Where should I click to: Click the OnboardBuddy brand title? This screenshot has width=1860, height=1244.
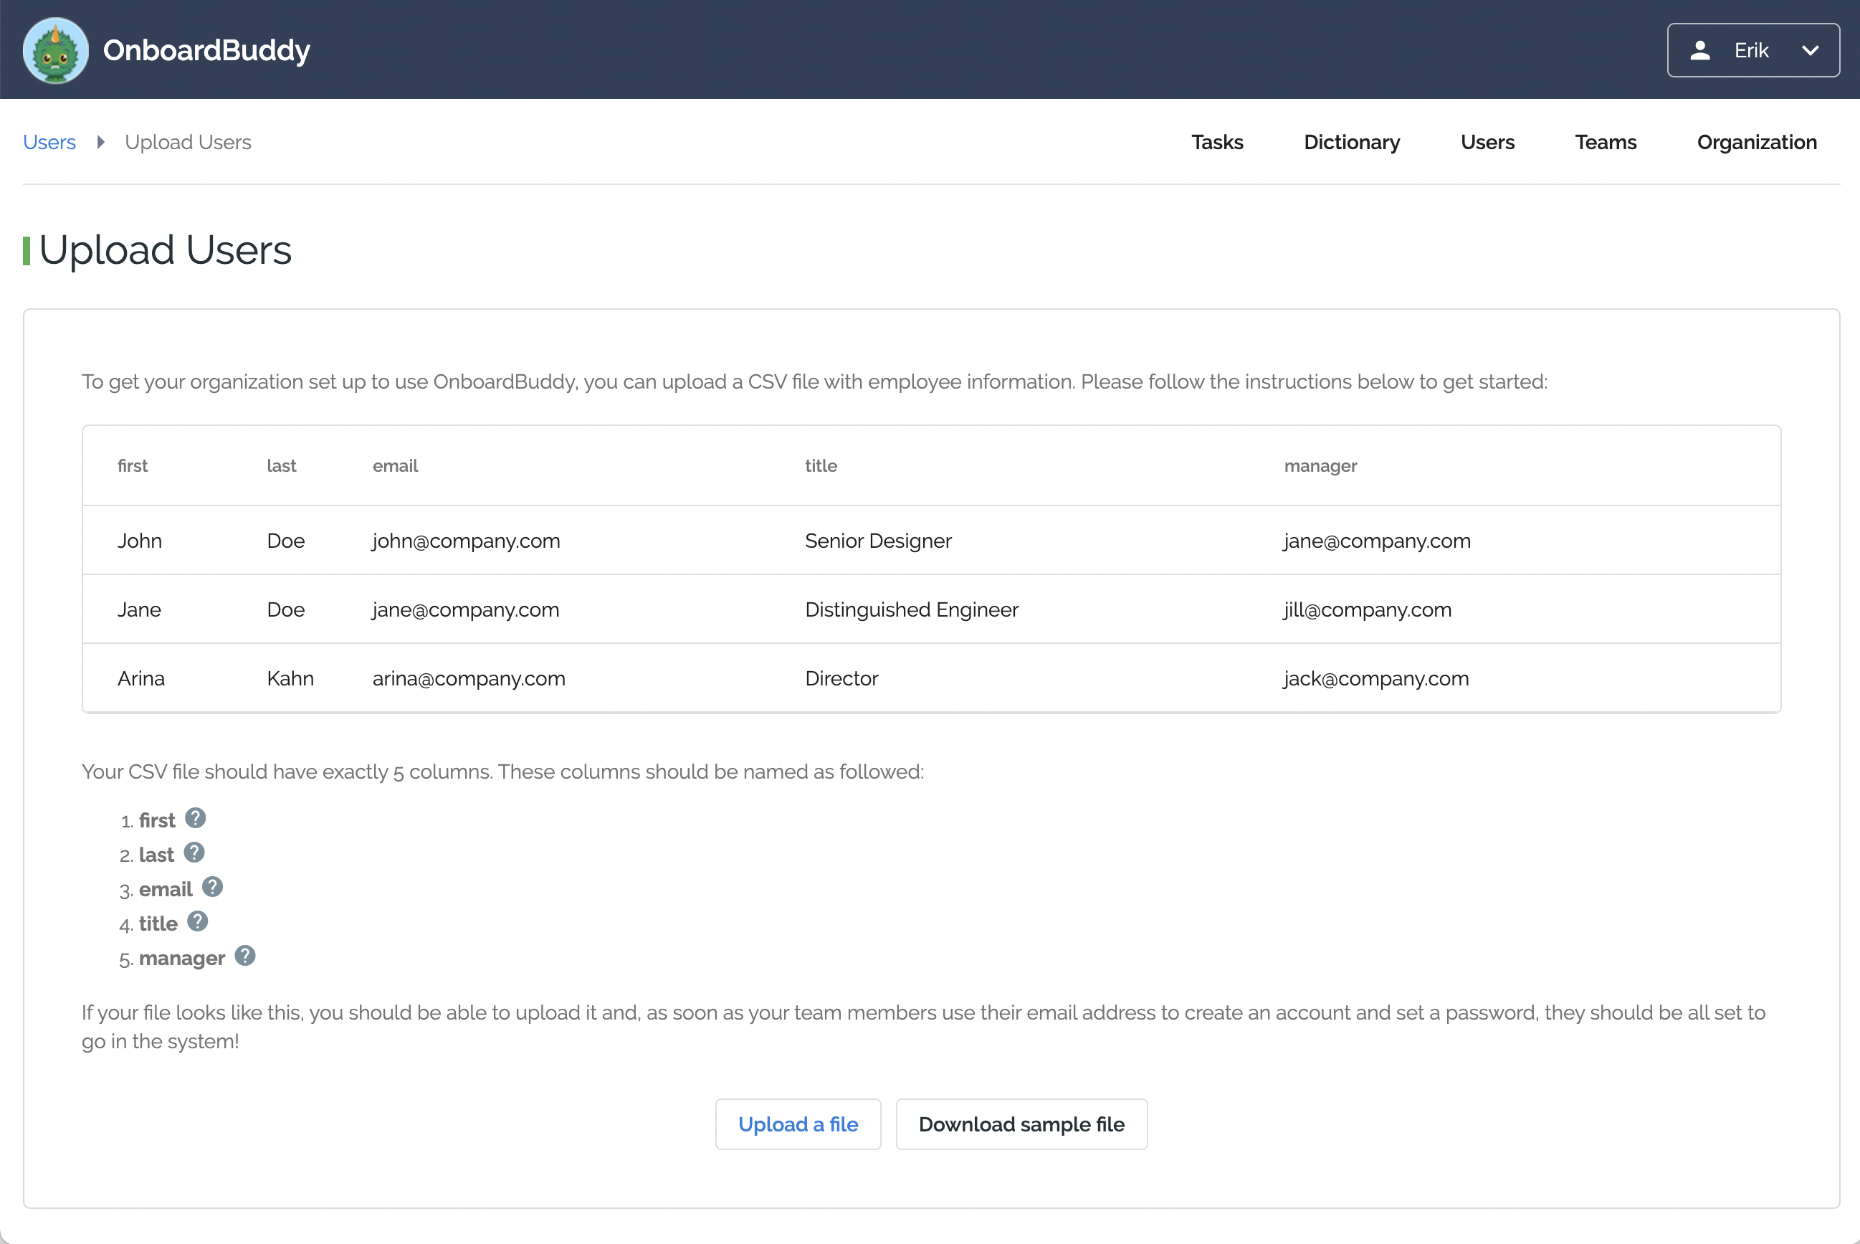(x=206, y=50)
